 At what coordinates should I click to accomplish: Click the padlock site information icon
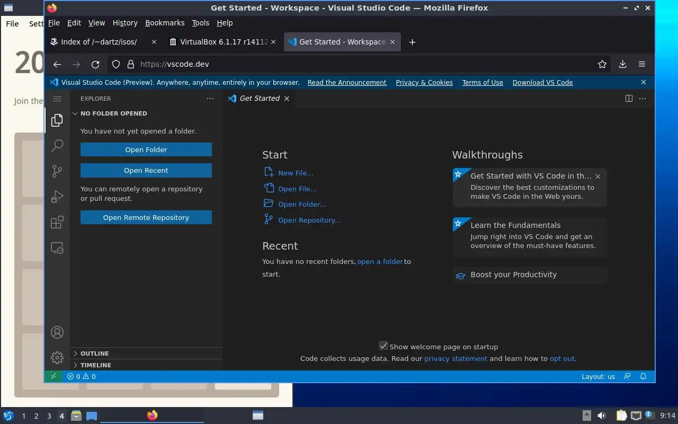pyautogui.click(x=131, y=64)
